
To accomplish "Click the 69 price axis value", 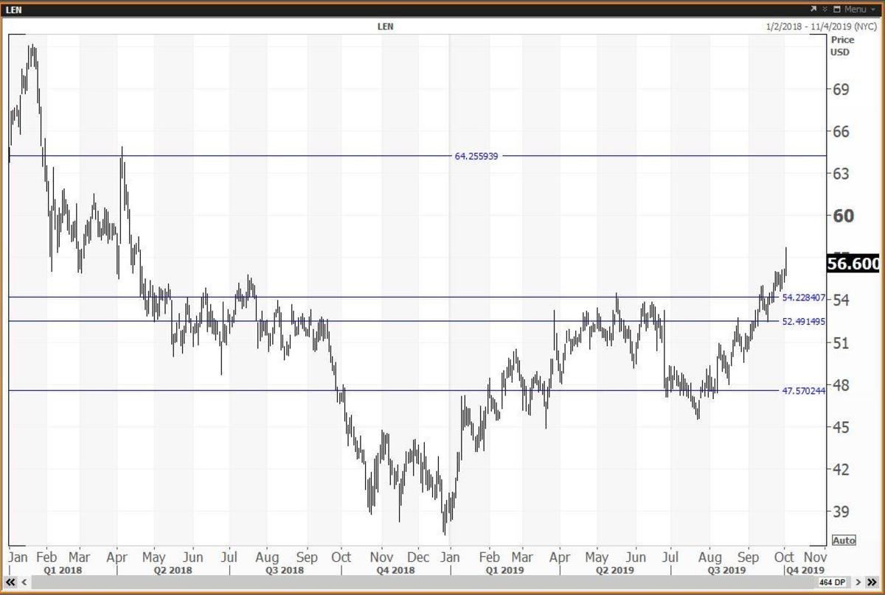I will click(841, 90).
